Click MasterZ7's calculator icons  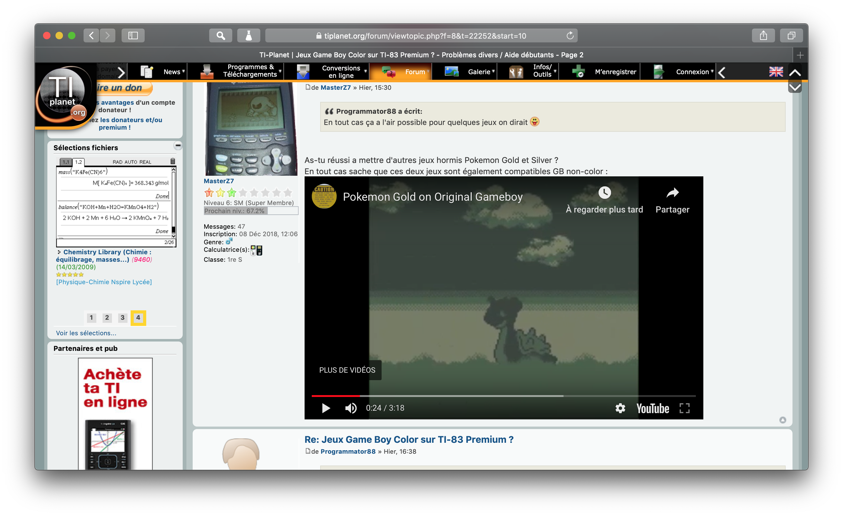(x=256, y=250)
